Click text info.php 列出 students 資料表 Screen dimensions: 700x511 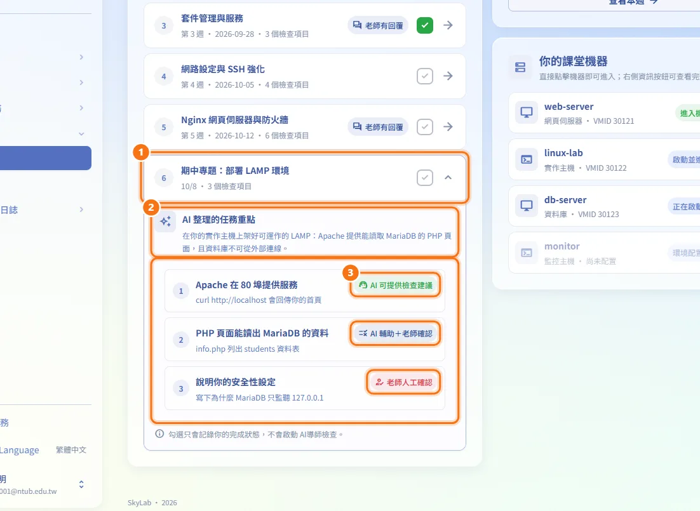pyautogui.click(x=248, y=348)
